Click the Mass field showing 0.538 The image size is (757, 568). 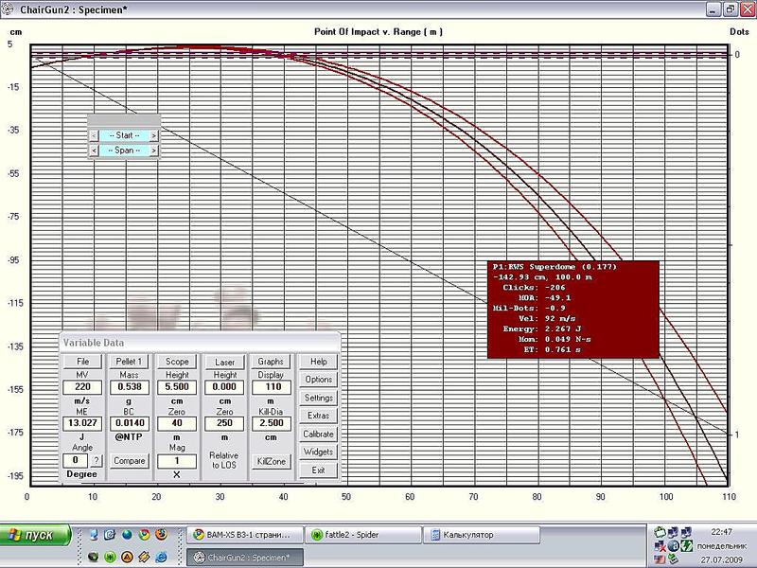tap(130, 387)
